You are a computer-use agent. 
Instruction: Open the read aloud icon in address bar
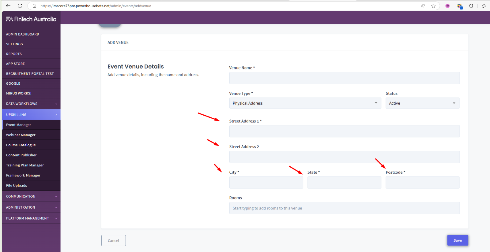(x=423, y=6)
